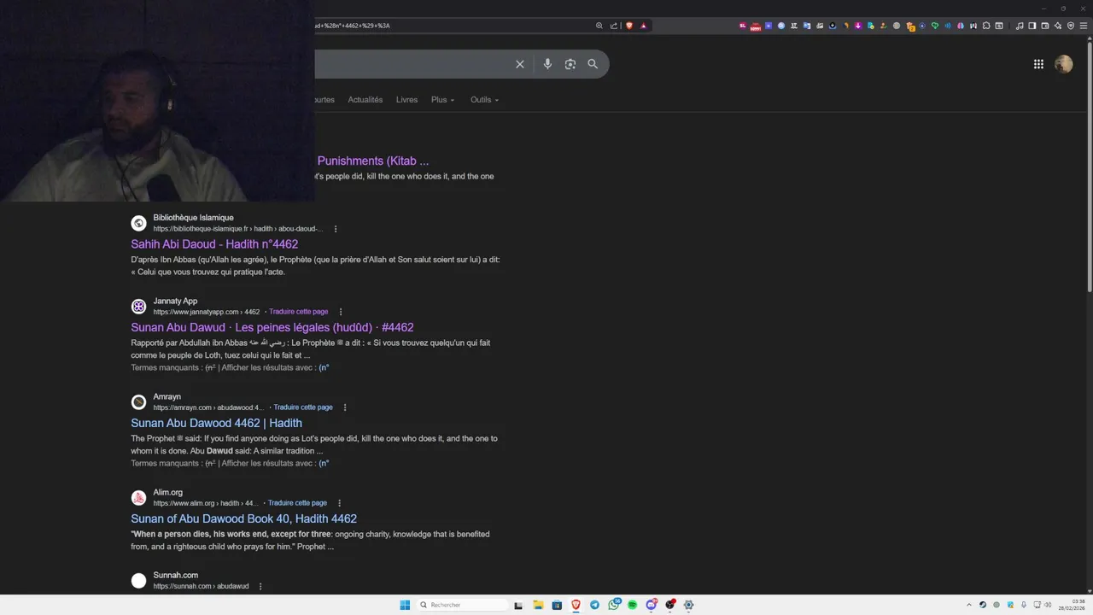
Task: Expand the Outils search tools dropdown
Action: [x=484, y=100]
